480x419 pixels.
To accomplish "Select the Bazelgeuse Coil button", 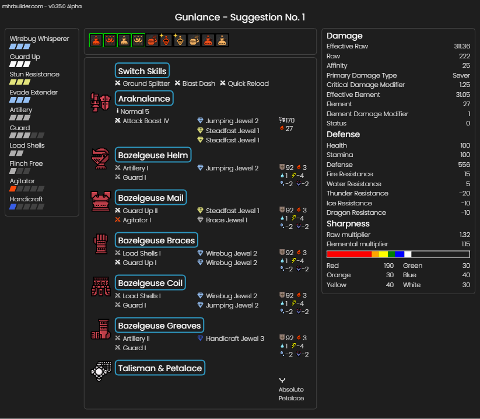I will [150, 282].
